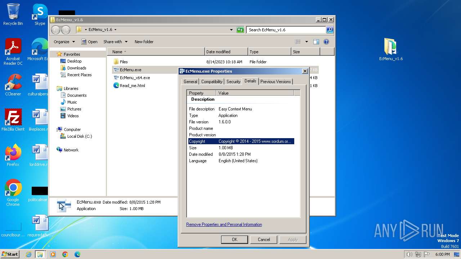
Task: Create a New folder from toolbar
Action: (144, 42)
